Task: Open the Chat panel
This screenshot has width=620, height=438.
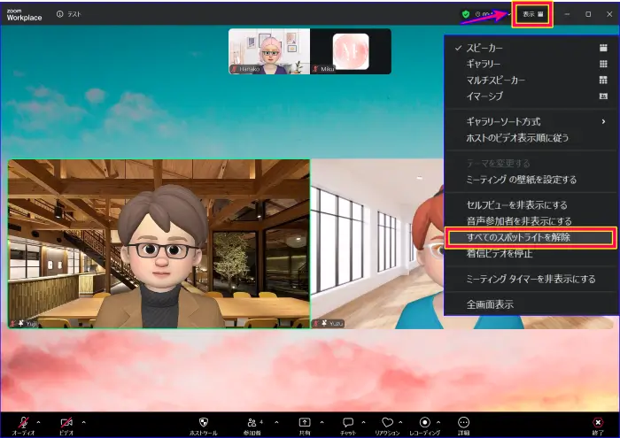Action: 348,423
